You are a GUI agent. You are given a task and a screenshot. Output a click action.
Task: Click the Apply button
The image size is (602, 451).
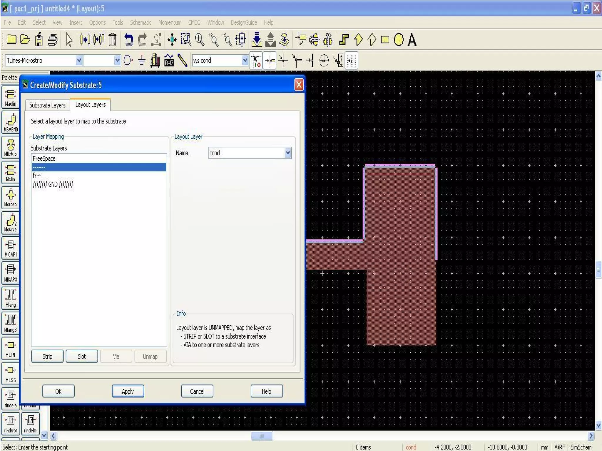128,391
